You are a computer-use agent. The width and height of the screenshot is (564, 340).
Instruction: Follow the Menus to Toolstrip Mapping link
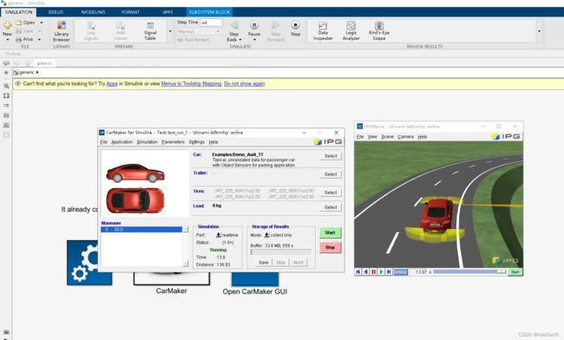pos(192,84)
